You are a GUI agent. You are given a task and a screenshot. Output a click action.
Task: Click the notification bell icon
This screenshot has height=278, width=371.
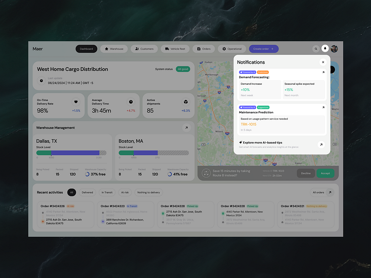click(325, 49)
